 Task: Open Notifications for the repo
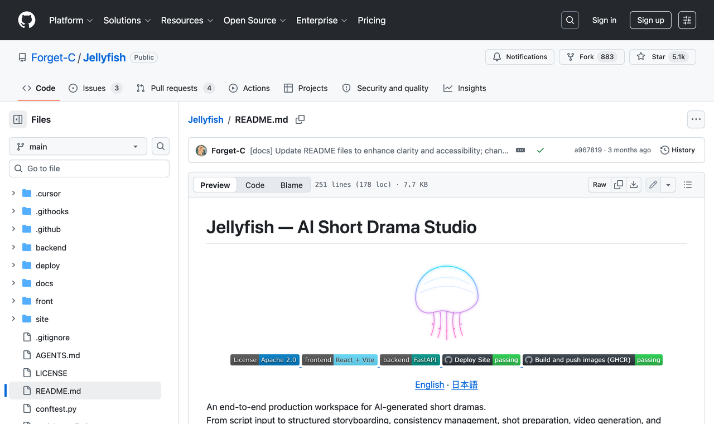520,57
